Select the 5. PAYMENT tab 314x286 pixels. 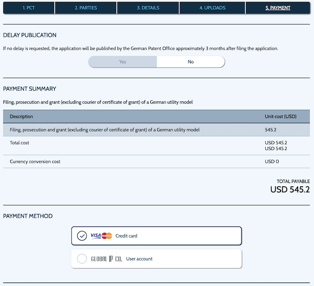(x=278, y=8)
